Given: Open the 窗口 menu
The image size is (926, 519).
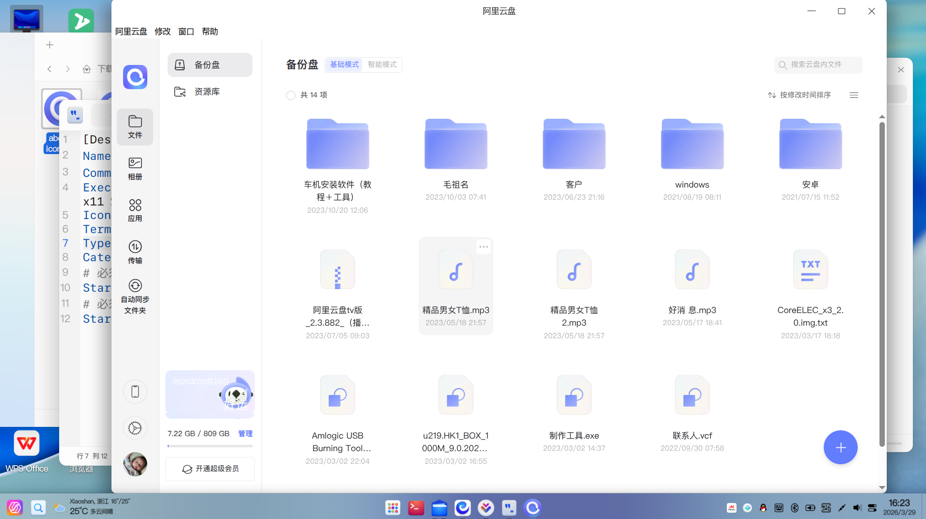Looking at the screenshot, I should (186, 31).
